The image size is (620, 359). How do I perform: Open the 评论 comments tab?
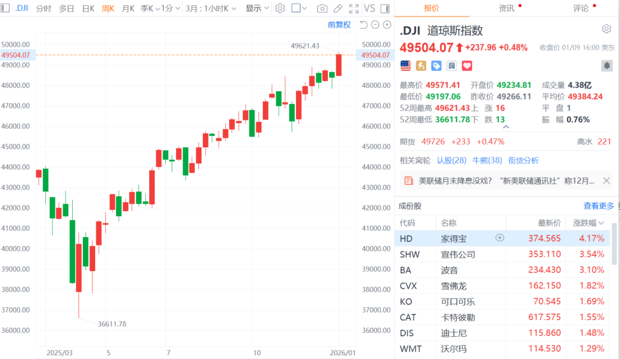click(581, 8)
